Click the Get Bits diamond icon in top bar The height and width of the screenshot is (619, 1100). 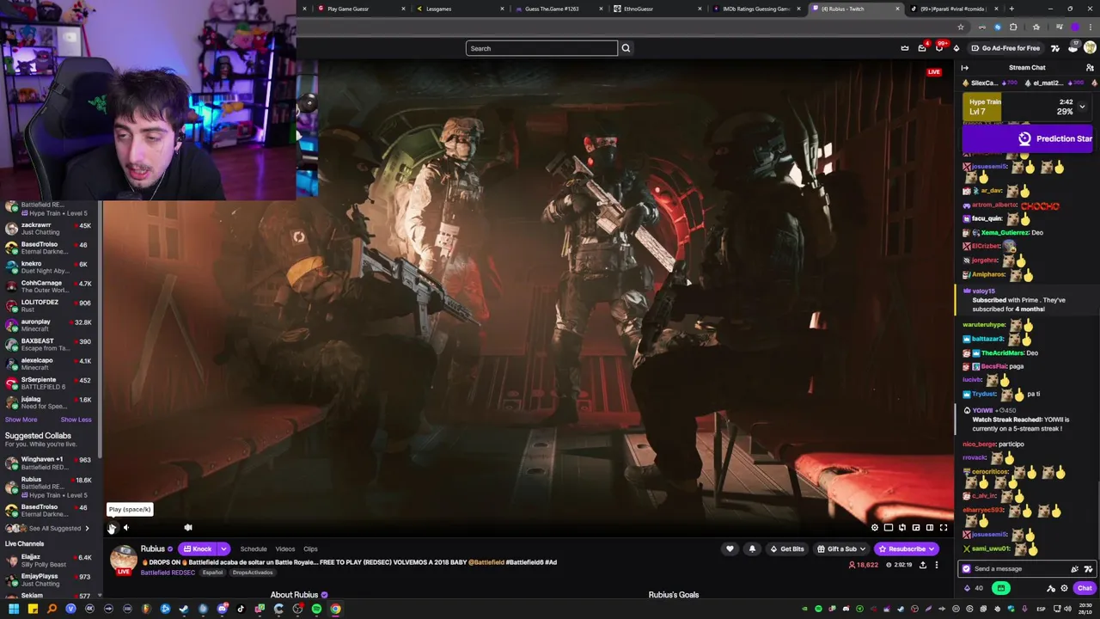(956, 48)
